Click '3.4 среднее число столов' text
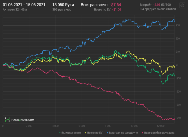Viewport: 188px width, 137px height. [158, 9]
